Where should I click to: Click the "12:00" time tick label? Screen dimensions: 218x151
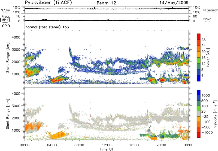[x=107, y=145]
